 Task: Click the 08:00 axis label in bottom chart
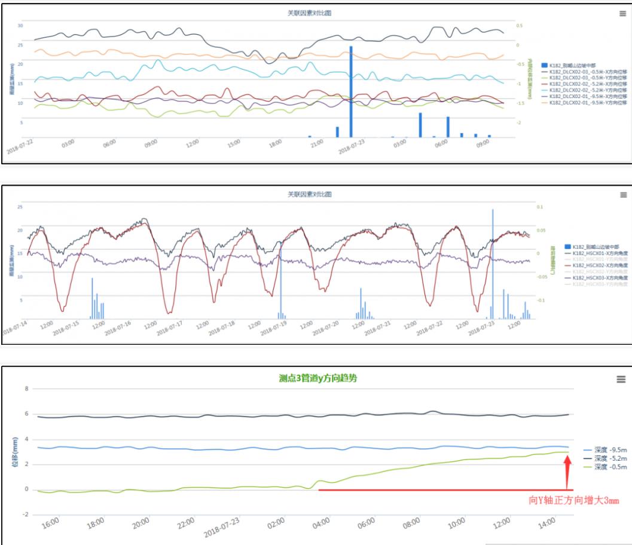[x=411, y=523]
